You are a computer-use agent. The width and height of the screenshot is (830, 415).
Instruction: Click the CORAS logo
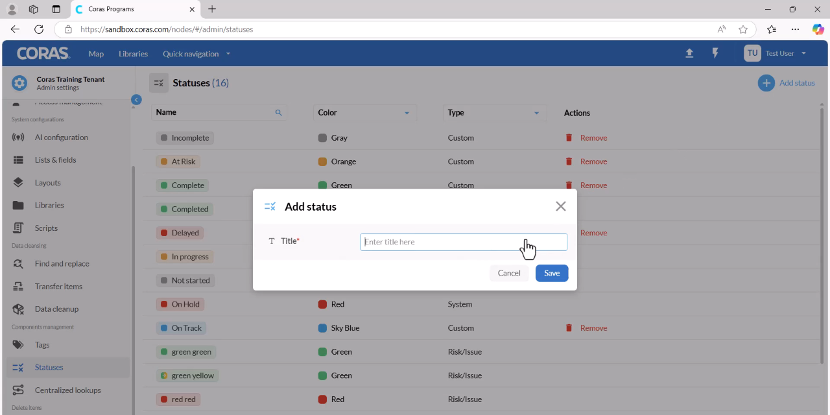pos(43,53)
